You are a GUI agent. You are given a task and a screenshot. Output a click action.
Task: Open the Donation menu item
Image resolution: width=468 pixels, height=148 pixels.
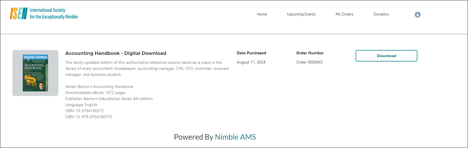pos(381,14)
